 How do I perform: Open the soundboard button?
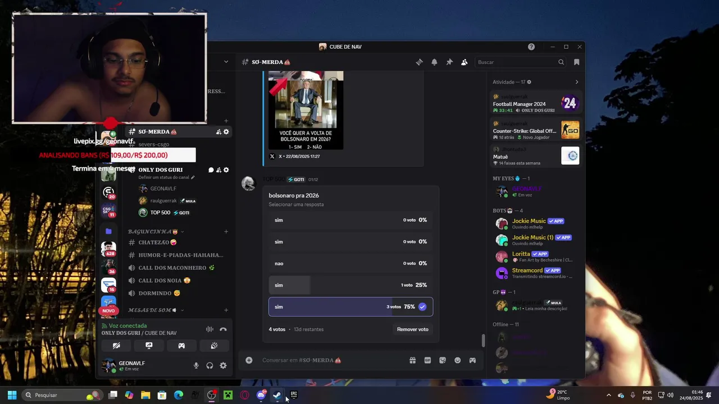pyautogui.click(x=214, y=346)
